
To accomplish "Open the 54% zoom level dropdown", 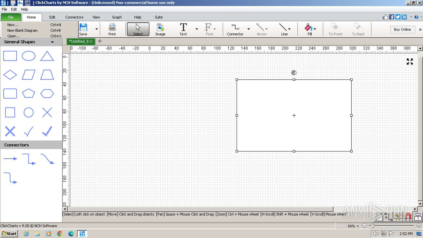I will tap(358, 226).
